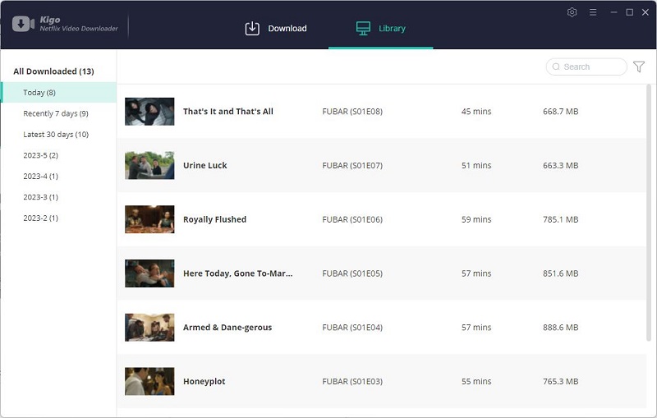The height and width of the screenshot is (418, 657).
Task: Select Recently 7 days (9) filter
Action: [x=56, y=113]
